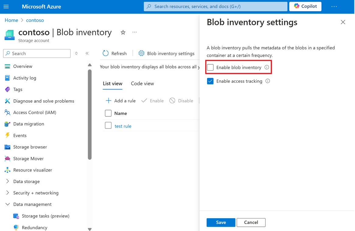
Task: Expand Security + networking
Action: click(36, 193)
